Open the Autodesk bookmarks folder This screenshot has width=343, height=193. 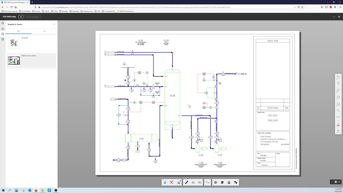click(x=74, y=11)
